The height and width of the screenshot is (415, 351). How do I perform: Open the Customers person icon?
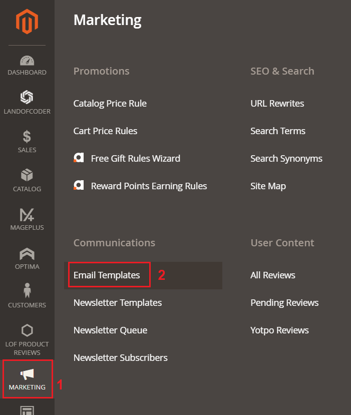pos(27,290)
